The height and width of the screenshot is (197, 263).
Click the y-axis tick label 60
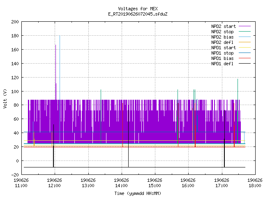16,119
